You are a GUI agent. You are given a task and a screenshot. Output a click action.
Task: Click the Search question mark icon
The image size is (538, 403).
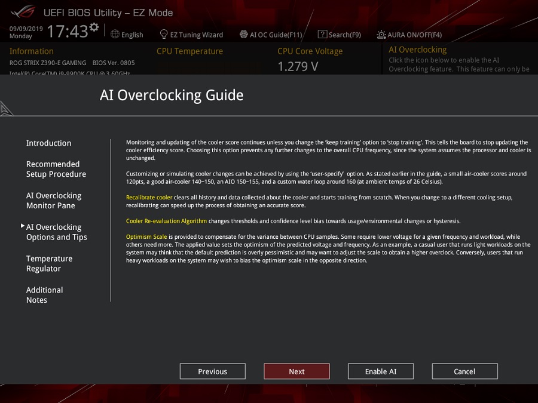[x=322, y=34]
